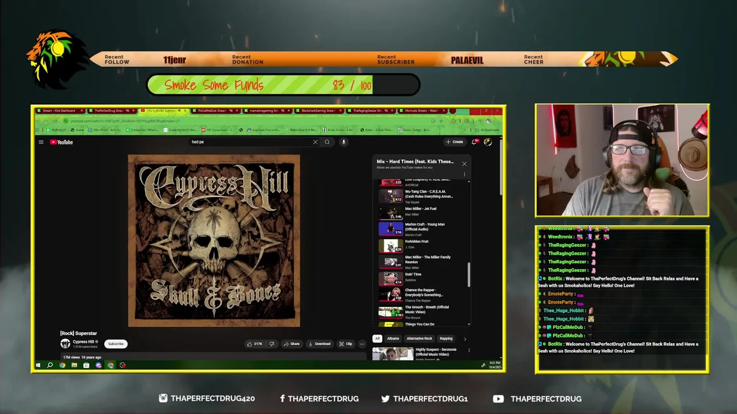Select the Rapping filter chip
737x414 pixels.
[446, 339]
